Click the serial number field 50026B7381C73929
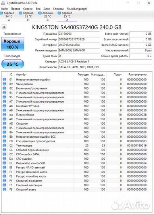 (x=79, y=39)
